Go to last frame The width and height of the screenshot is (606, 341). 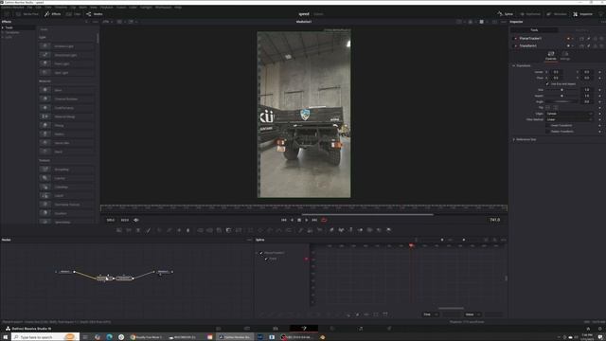click(314, 220)
